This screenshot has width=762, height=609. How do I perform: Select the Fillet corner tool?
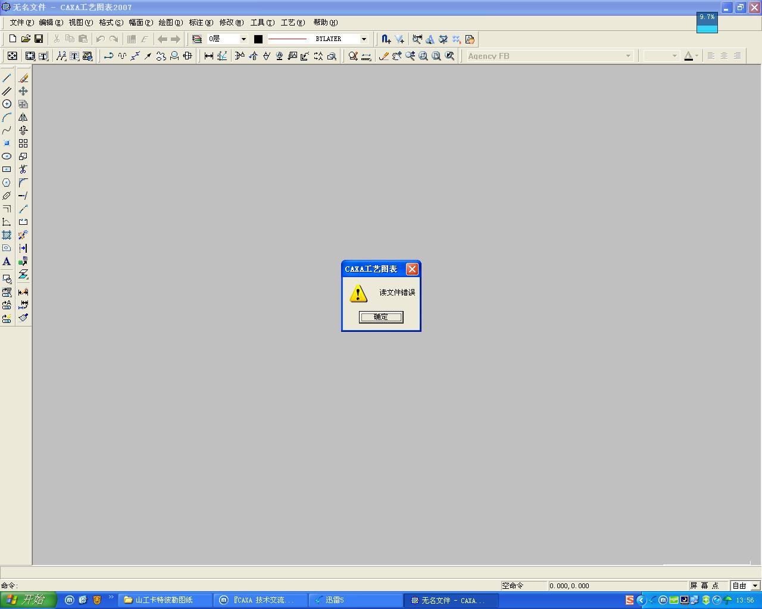click(23, 183)
